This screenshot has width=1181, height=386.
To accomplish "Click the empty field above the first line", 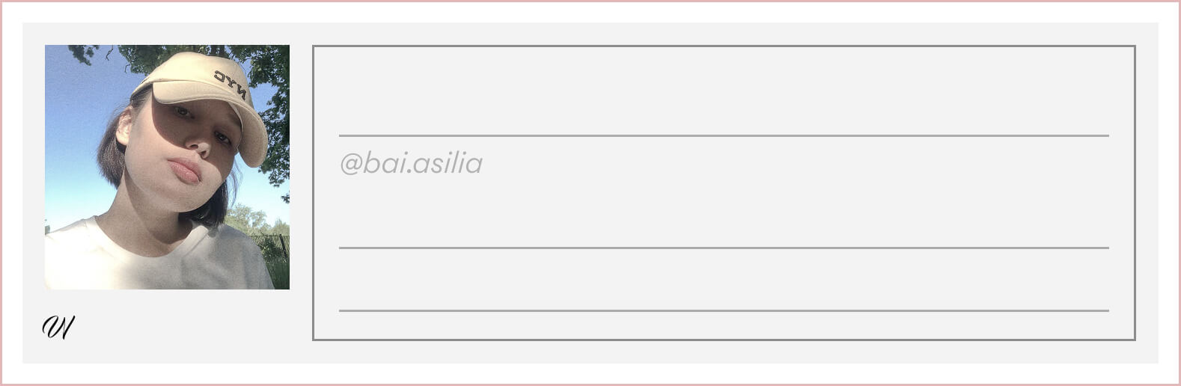I will click(723, 91).
